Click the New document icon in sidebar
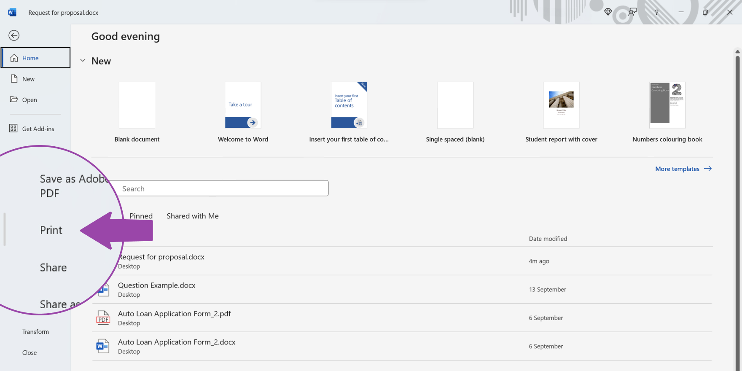This screenshot has height=371, width=742. (x=14, y=79)
